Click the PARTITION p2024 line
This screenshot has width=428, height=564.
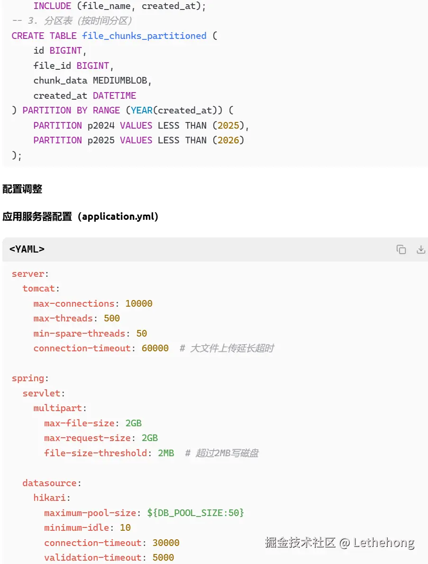[x=141, y=125]
